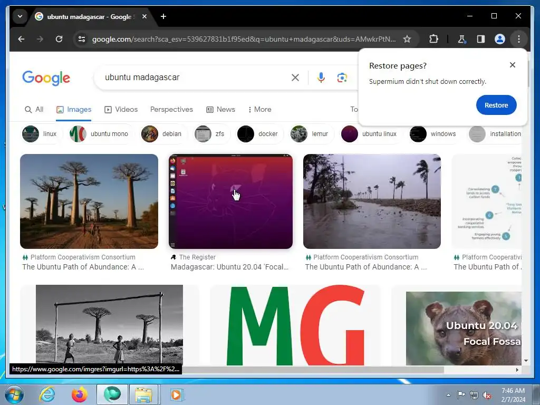Open the browser three-dot menu
Viewport: 540px width, 405px height.
(519, 39)
